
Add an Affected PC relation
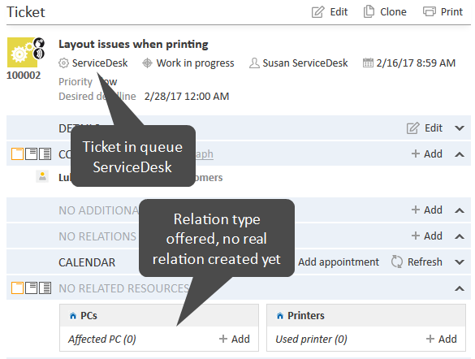point(235,339)
